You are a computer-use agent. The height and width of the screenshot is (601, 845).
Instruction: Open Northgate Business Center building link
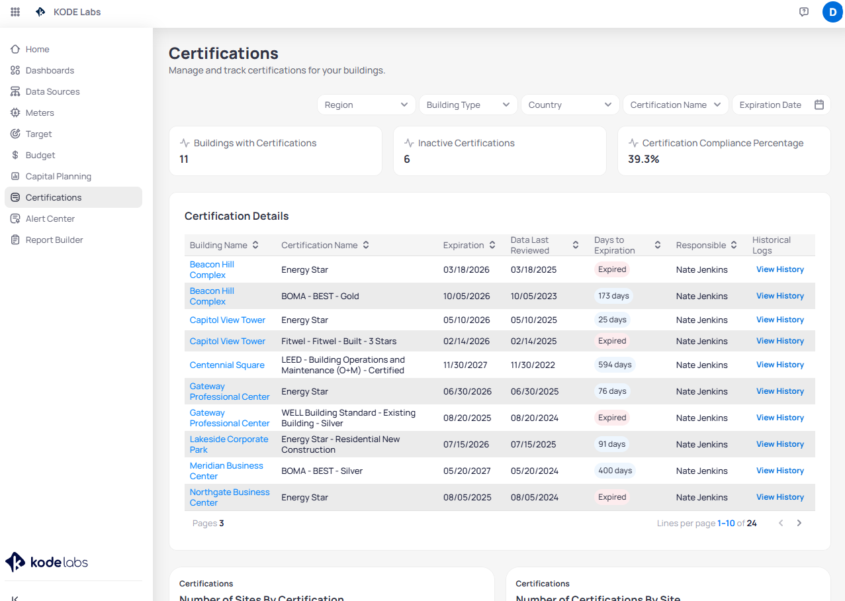coord(230,497)
